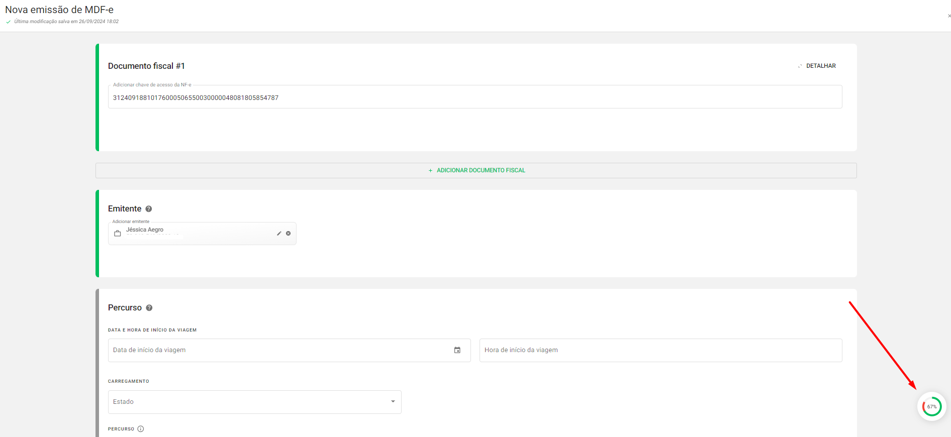951x437 pixels.
Task: Click the help icon beside Emitente heading
Action: point(149,209)
